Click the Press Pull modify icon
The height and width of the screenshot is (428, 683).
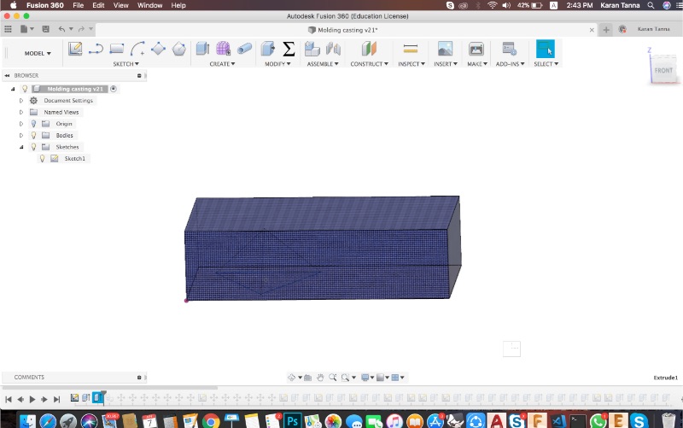[x=268, y=49]
